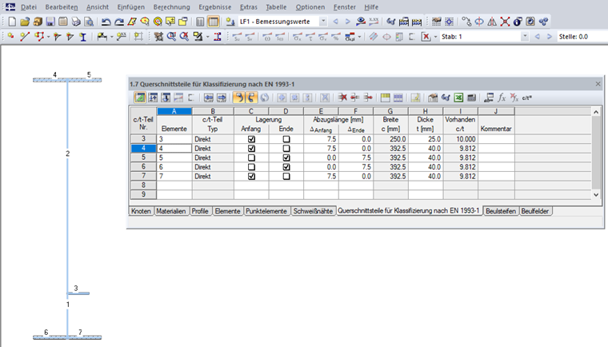Viewport: 608px width, 347px height.
Task: Click the Undo arrow icon
Action: [x=106, y=22]
